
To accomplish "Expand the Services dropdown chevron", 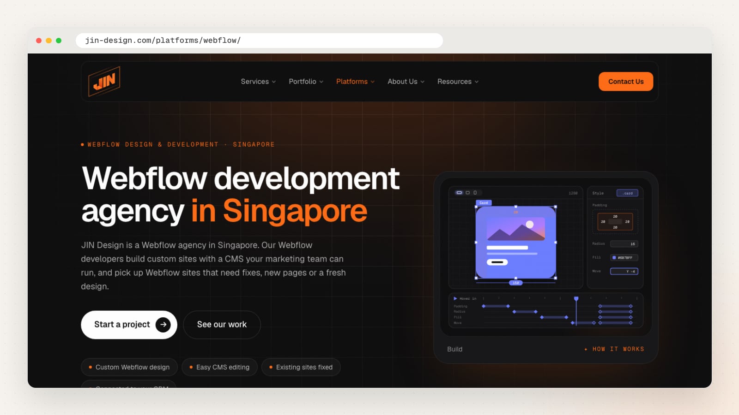I will (274, 82).
